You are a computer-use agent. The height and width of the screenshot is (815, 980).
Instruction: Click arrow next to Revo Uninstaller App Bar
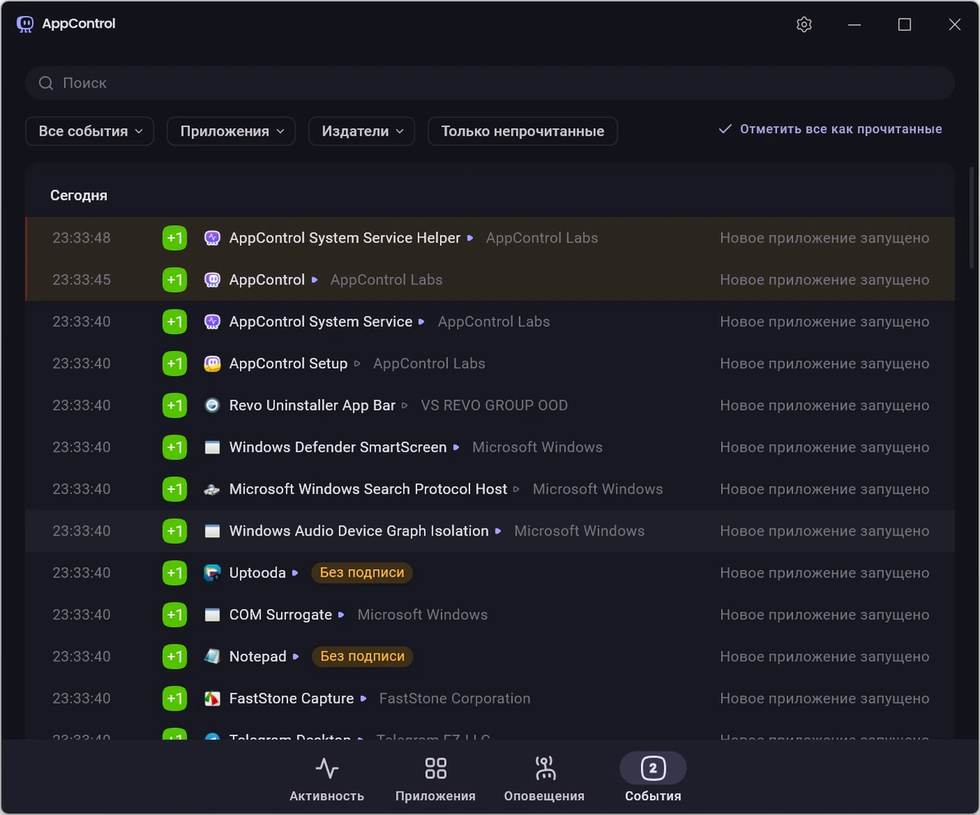pos(404,405)
